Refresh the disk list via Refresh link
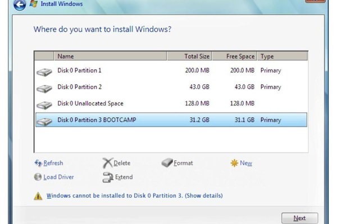Viewport: 337px width, 224px height. click(53, 163)
